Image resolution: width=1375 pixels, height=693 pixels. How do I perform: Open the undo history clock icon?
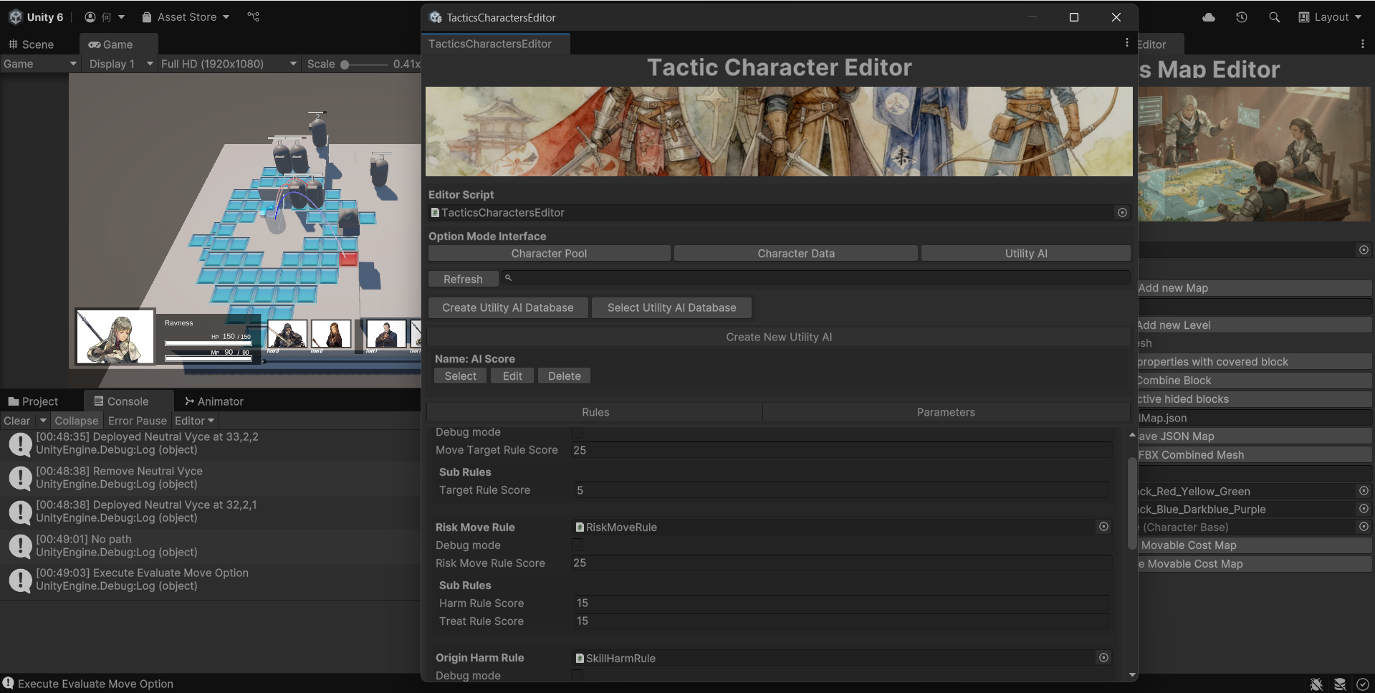click(1242, 17)
